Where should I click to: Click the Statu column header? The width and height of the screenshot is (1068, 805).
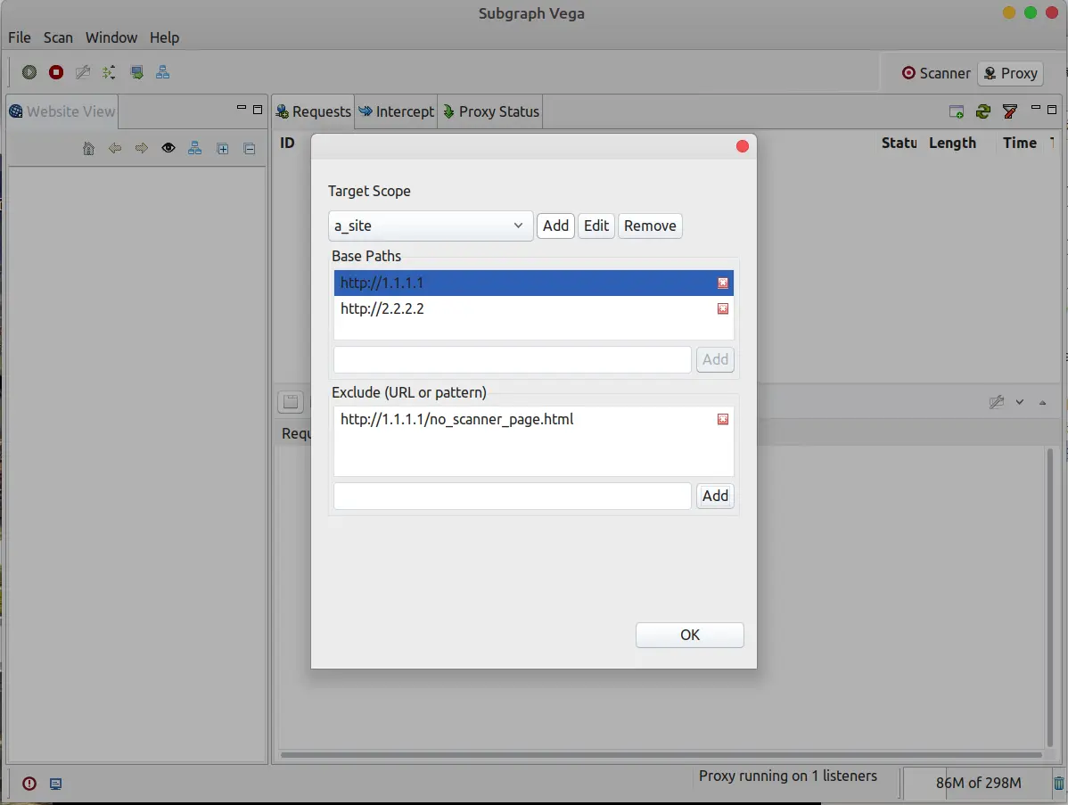(900, 143)
